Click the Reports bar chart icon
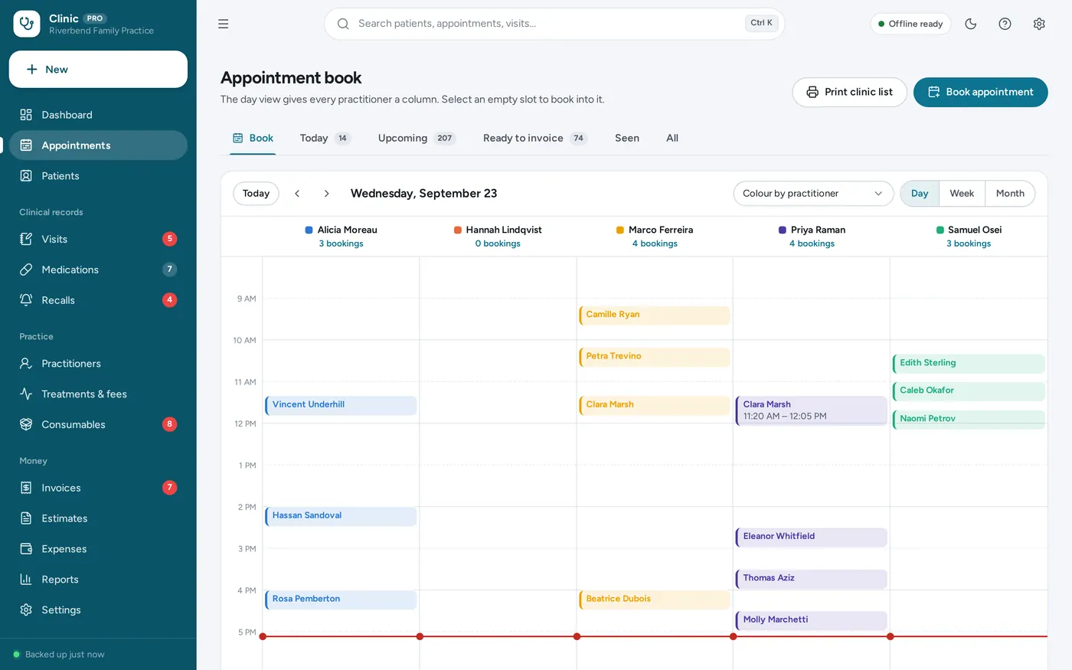This screenshot has width=1072, height=670. (26, 580)
